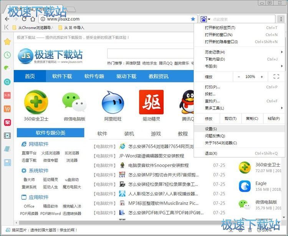Click the bookmark star in the address bar

[193, 19]
